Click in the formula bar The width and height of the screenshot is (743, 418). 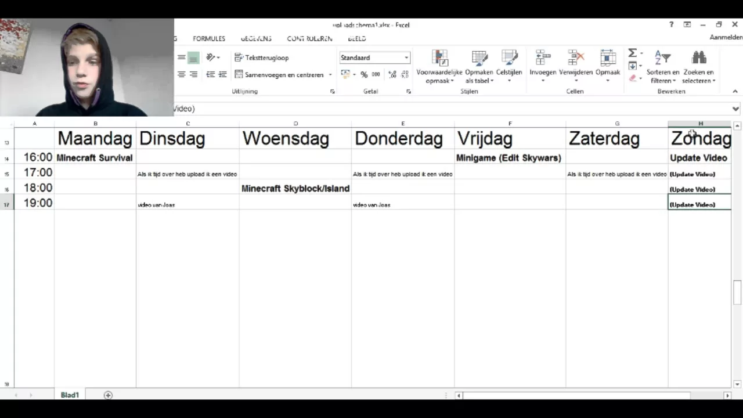453,109
